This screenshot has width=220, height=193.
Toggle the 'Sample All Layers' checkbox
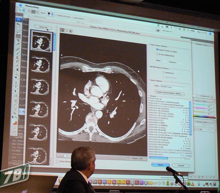[57, 16]
